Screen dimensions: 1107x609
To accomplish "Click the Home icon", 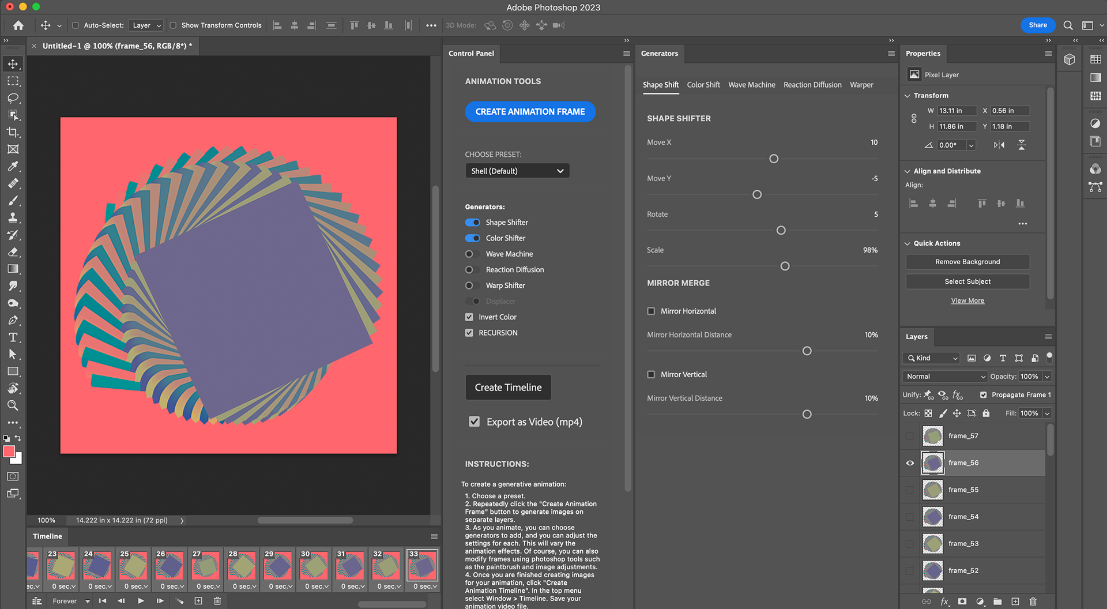I will [18, 25].
